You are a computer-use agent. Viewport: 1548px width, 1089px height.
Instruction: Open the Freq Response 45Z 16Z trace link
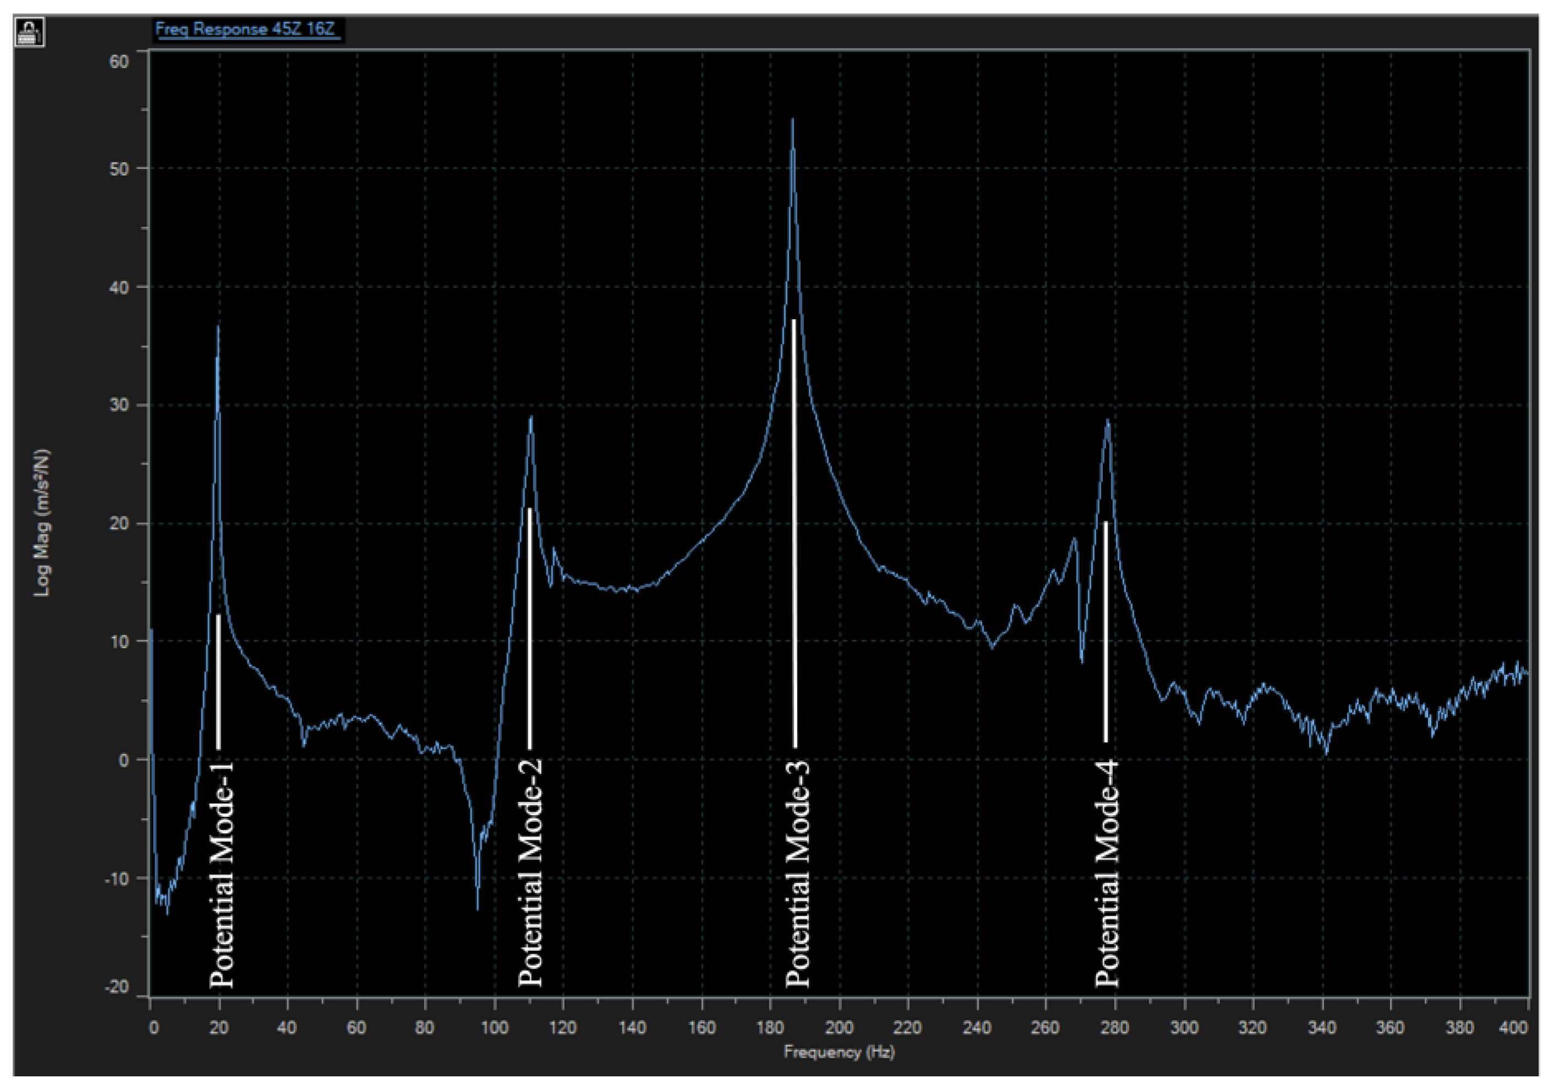(x=245, y=30)
